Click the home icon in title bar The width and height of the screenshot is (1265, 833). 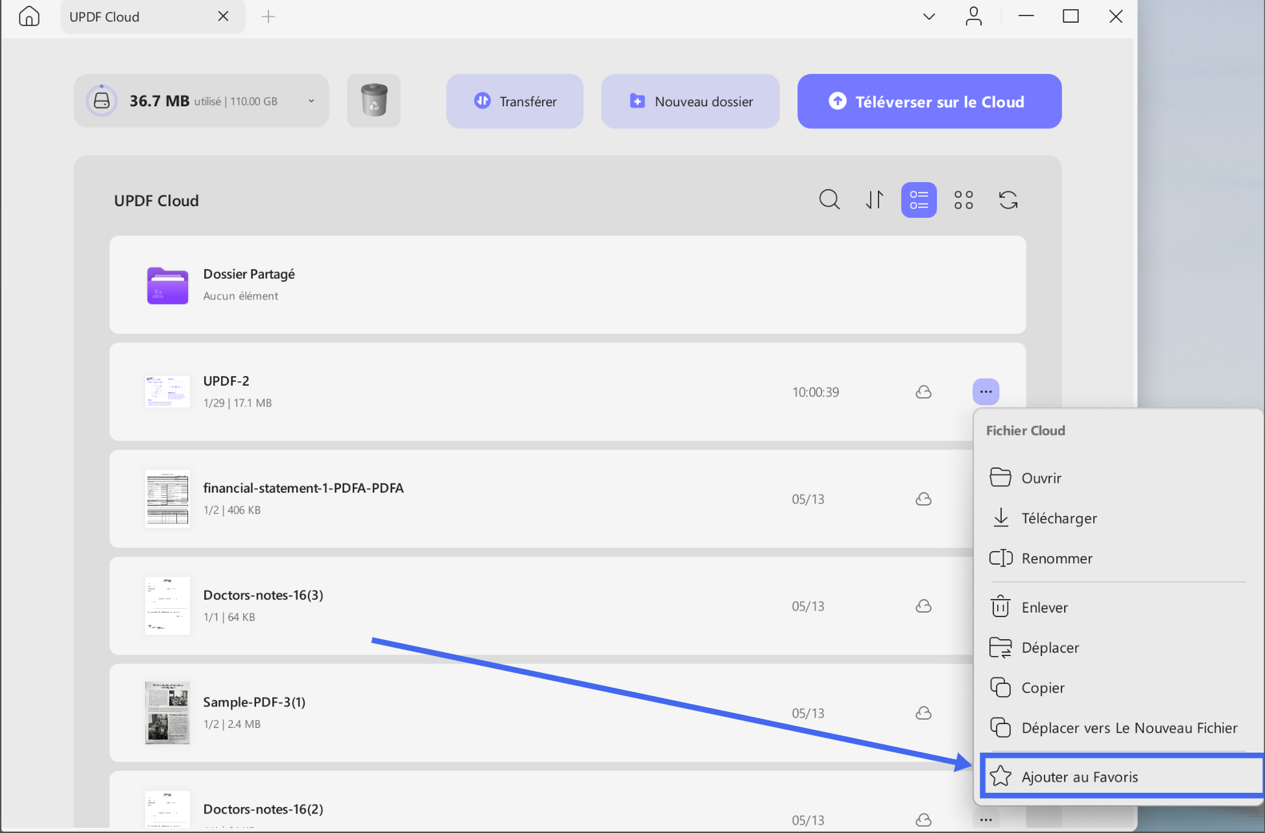pyautogui.click(x=29, y=16)
